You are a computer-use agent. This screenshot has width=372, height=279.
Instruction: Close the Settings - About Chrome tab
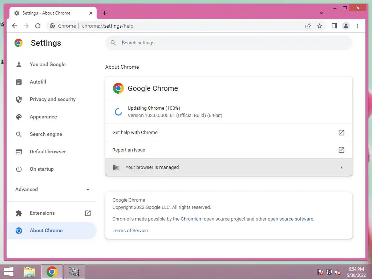pyautogui.click(x=90, y=13)
